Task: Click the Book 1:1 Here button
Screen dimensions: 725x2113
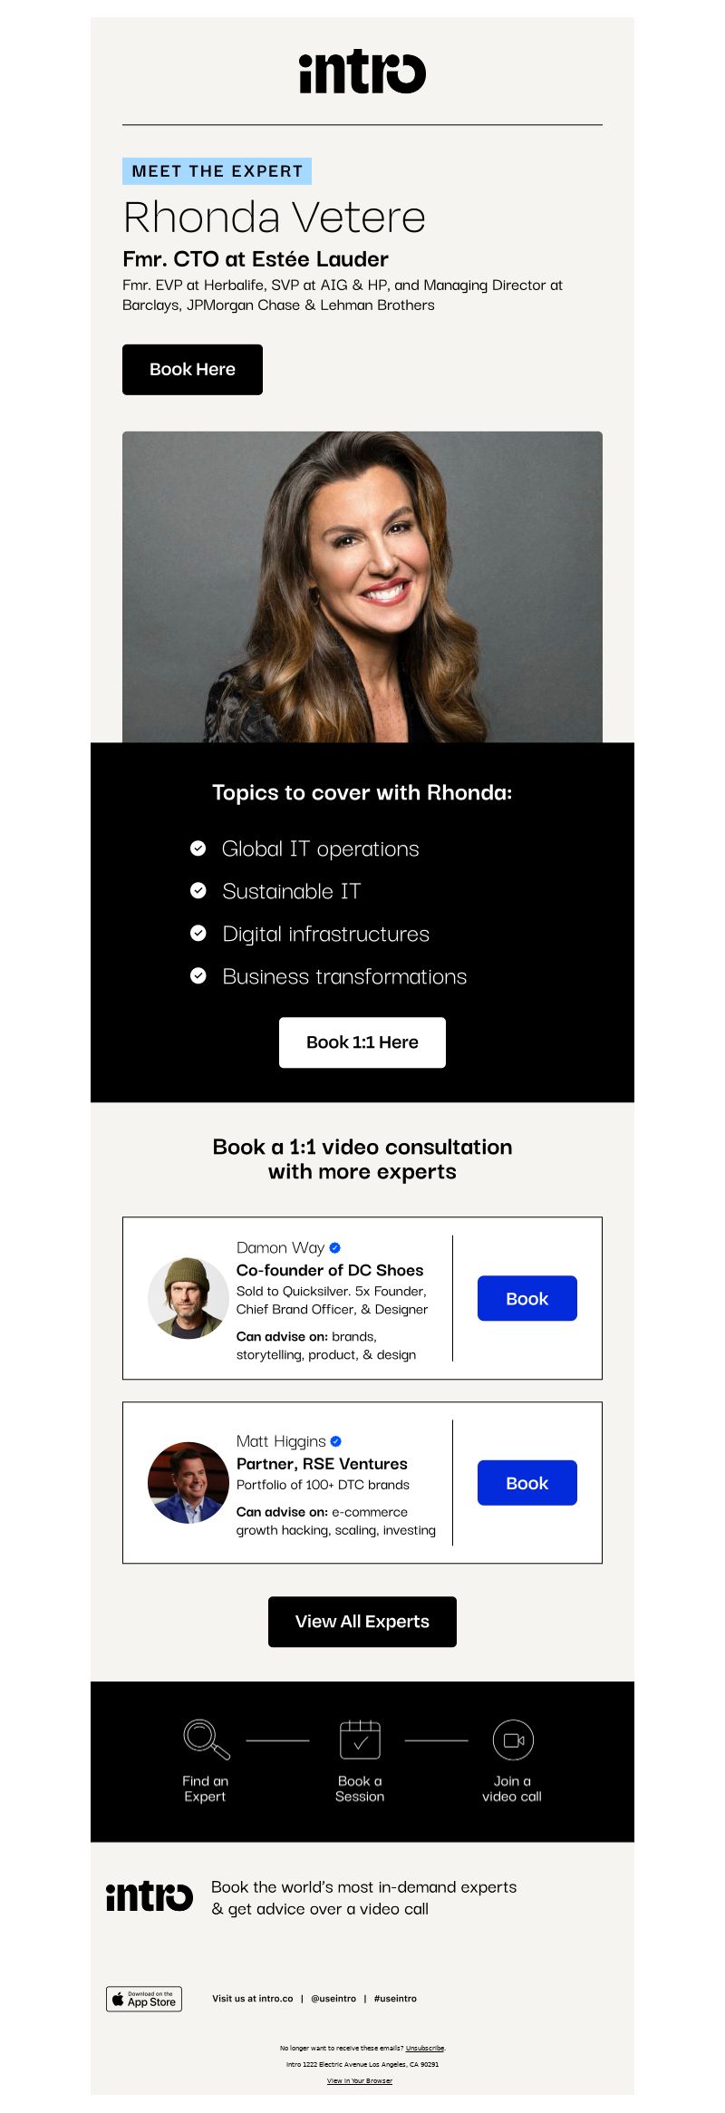Action: click(362, 1042)
